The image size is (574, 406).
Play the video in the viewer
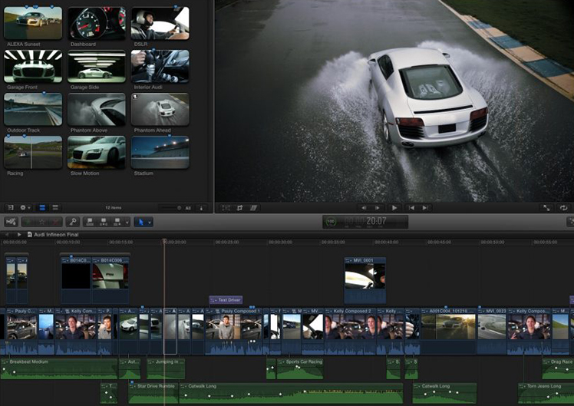point(394,207)
